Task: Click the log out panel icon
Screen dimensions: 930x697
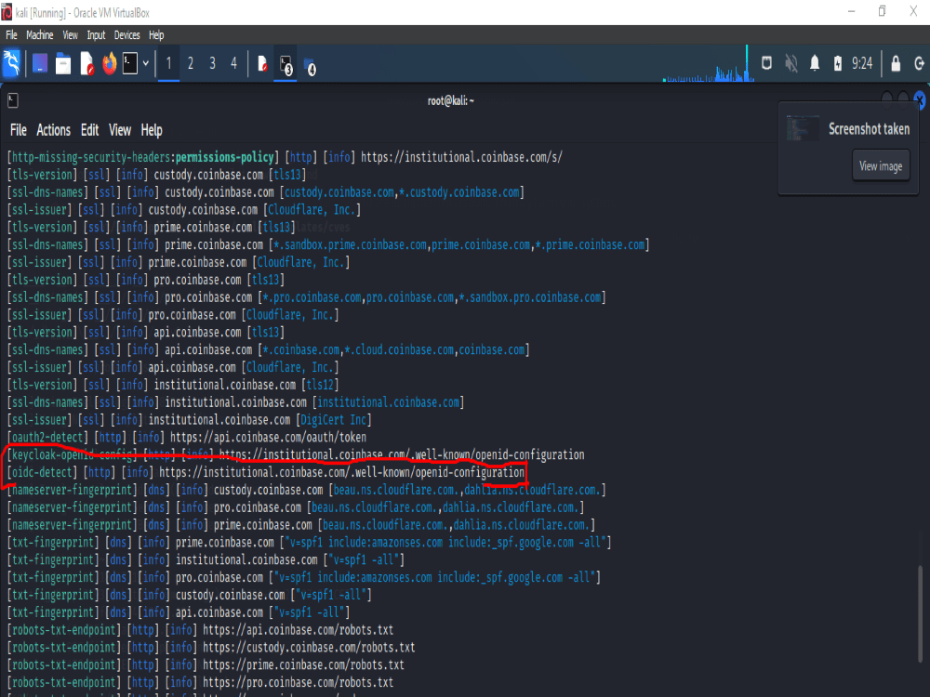Action: 919,63
